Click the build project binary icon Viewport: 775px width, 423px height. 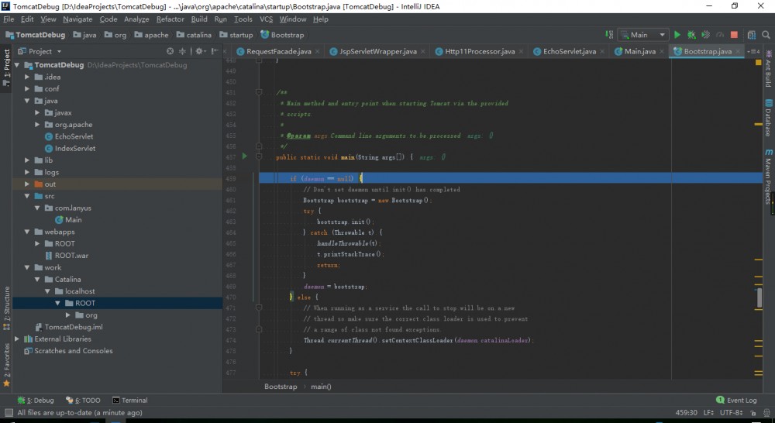609,35
